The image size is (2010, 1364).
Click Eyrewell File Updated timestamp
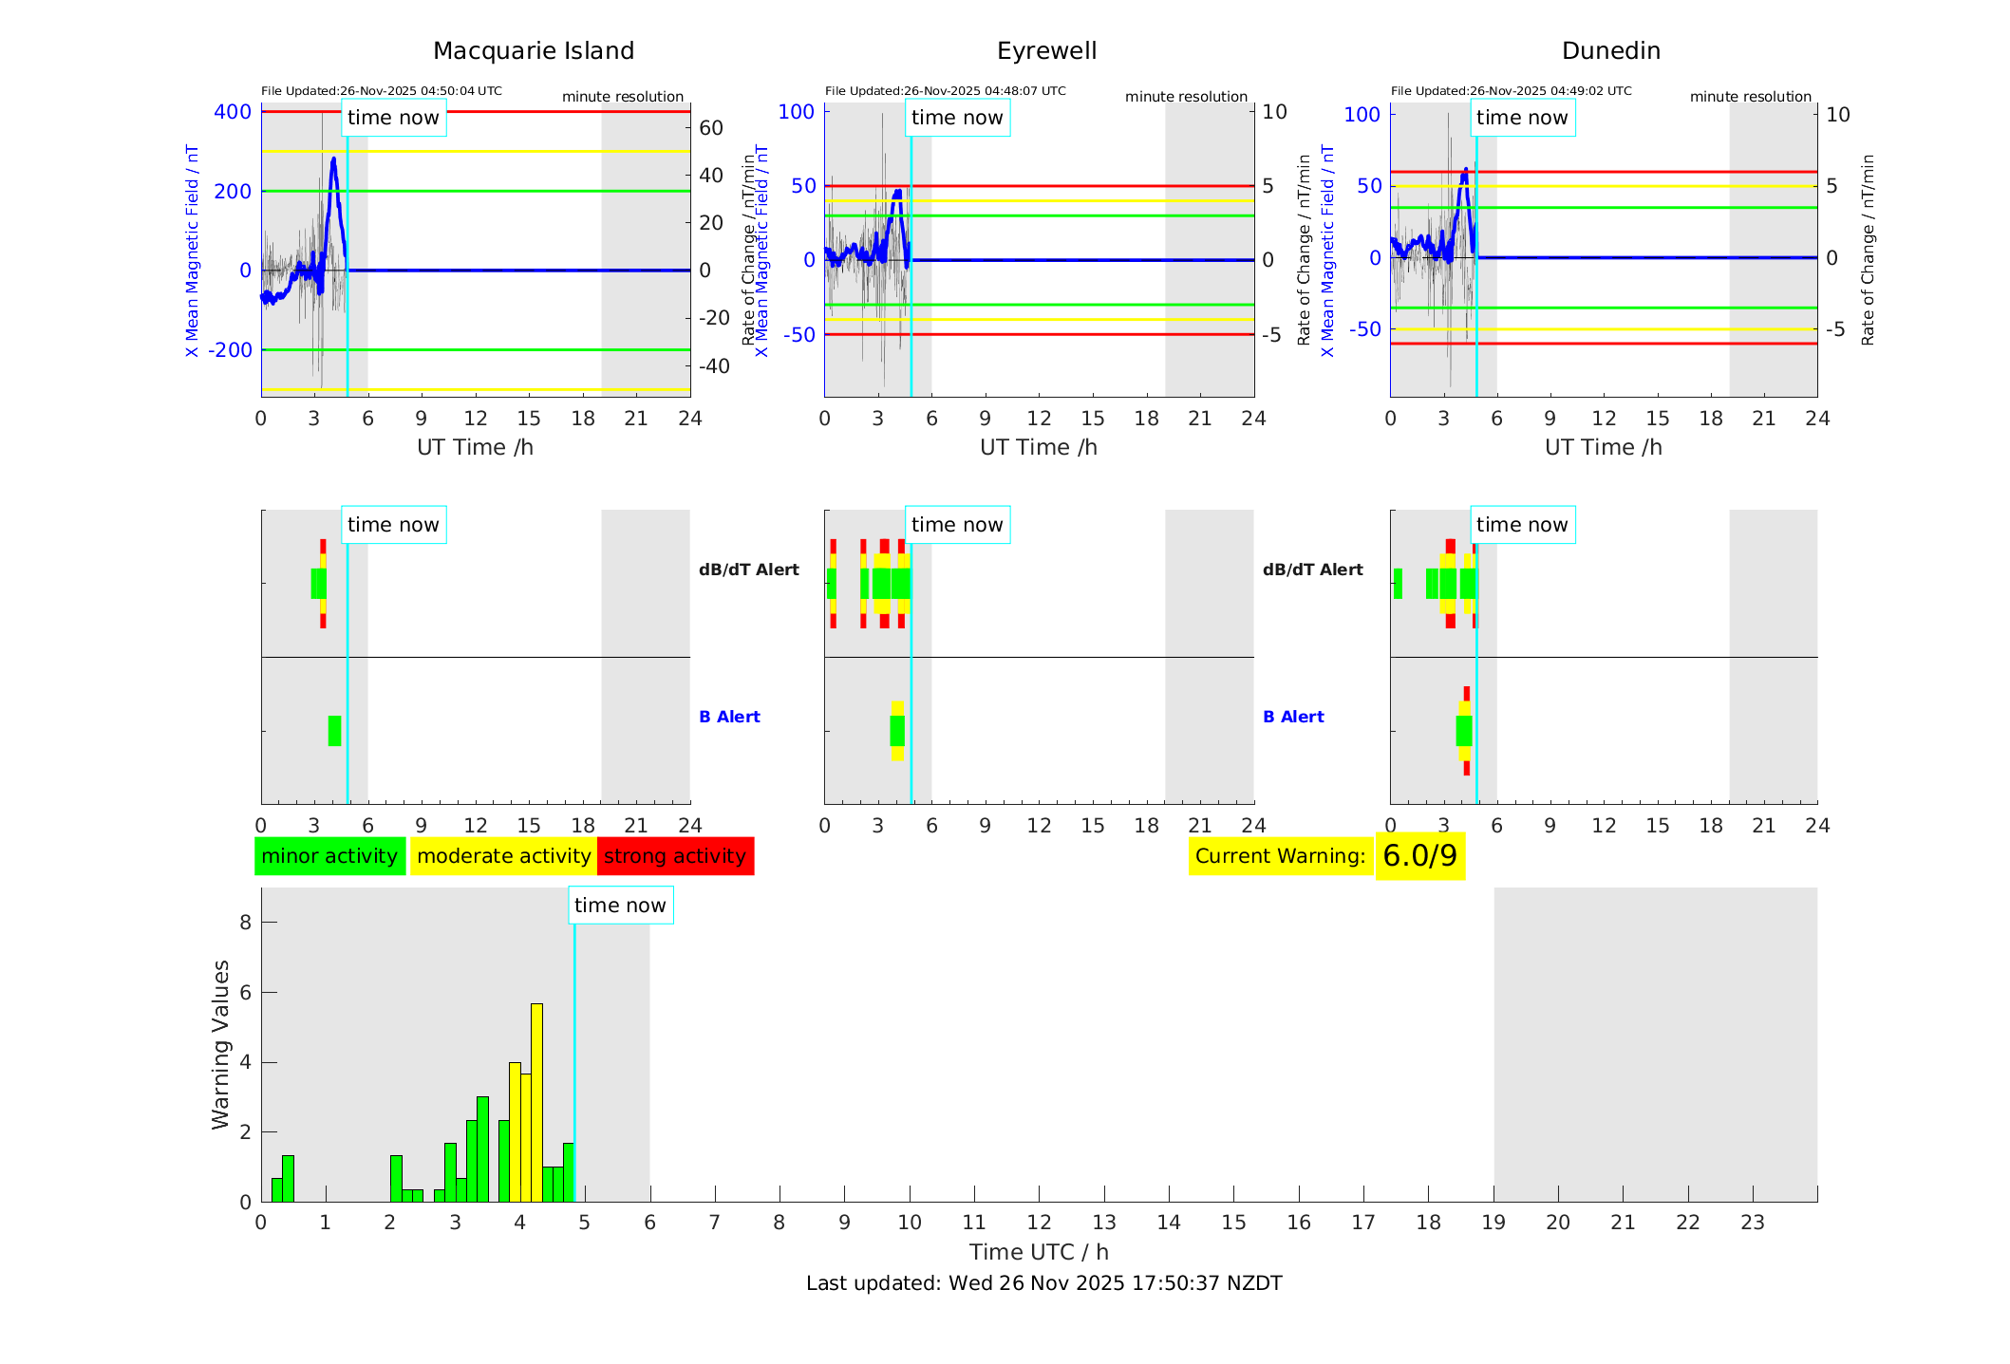pyautogui.click(x=945, y=91)
